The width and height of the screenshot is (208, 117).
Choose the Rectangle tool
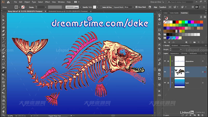tap(3, 46)
